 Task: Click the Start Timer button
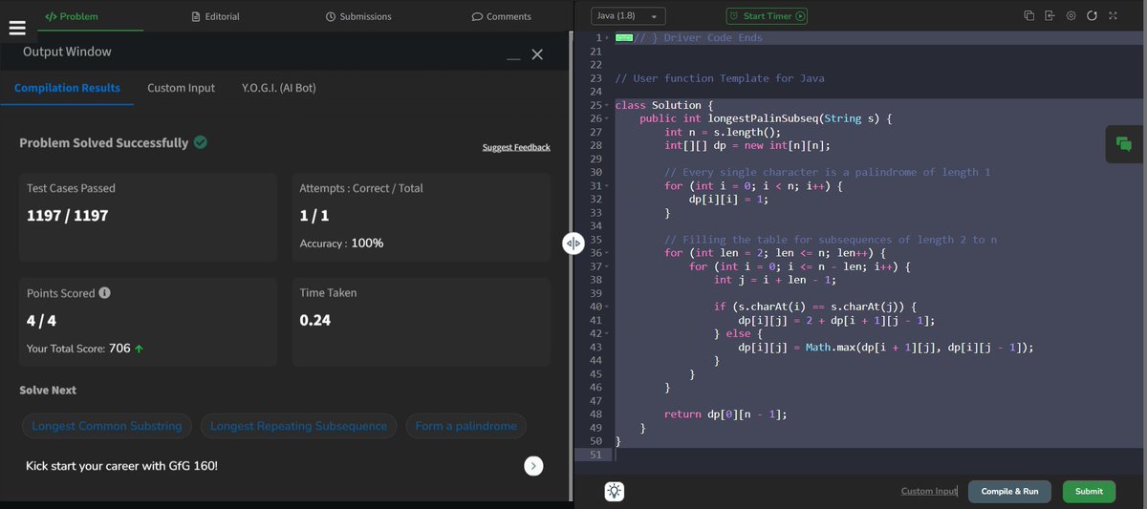(767, 16)
